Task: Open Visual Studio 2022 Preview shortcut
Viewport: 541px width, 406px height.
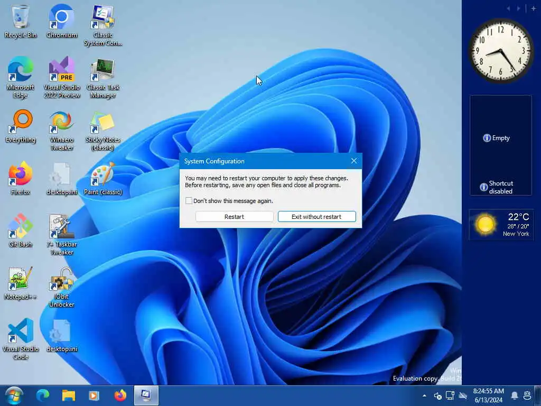Action: (62, 78)
